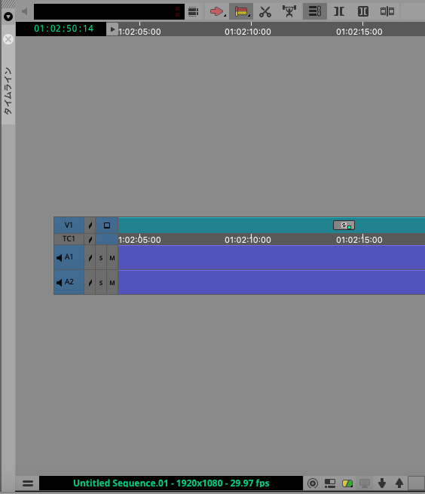Viewport: 425px width, 494px height.
Task: Click the Toggle Source/Record film icon
Action: coord(387,11)
